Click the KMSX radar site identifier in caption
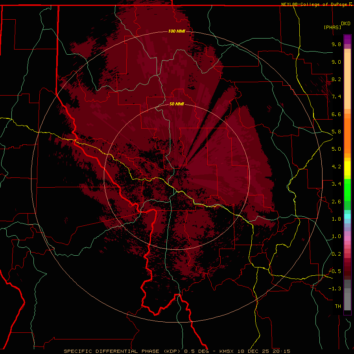This screenshot has height=354, width=354. [x=227, y=351]
